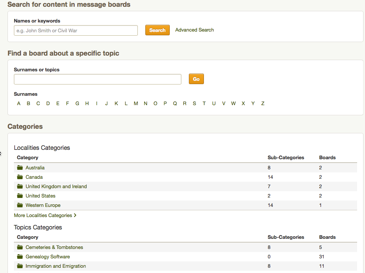Expand More Localities Categories
365x273 pixels.
pyautogui.click(x=45, y=215)
